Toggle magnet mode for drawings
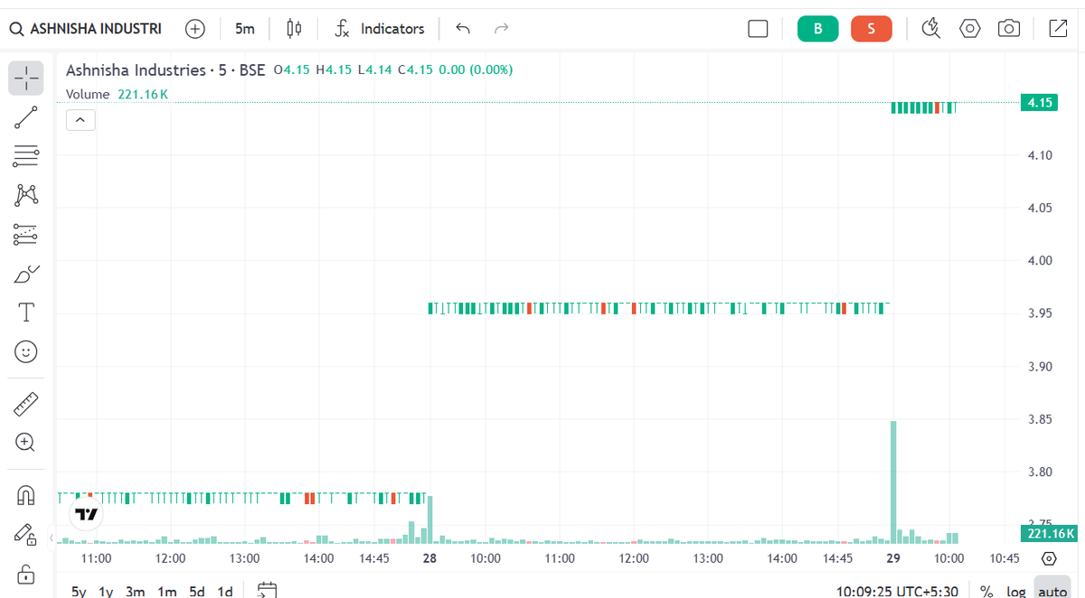 coord(26,495)
